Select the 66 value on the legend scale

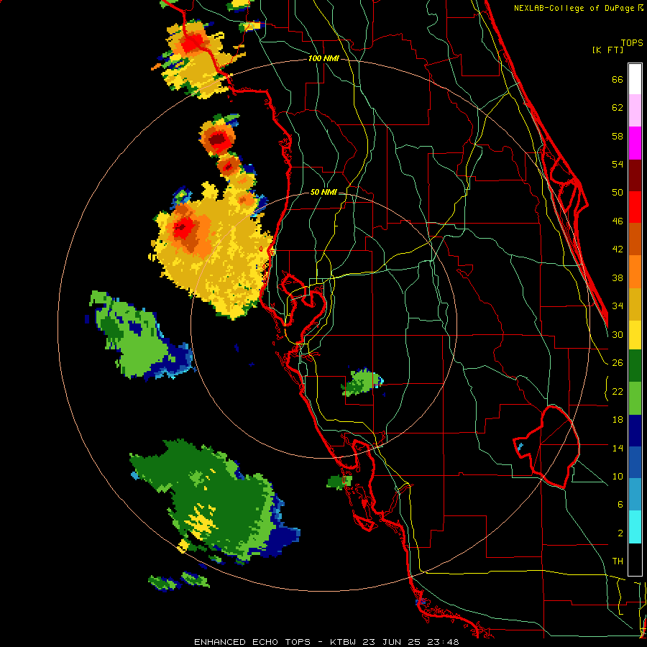coord(618,80)
